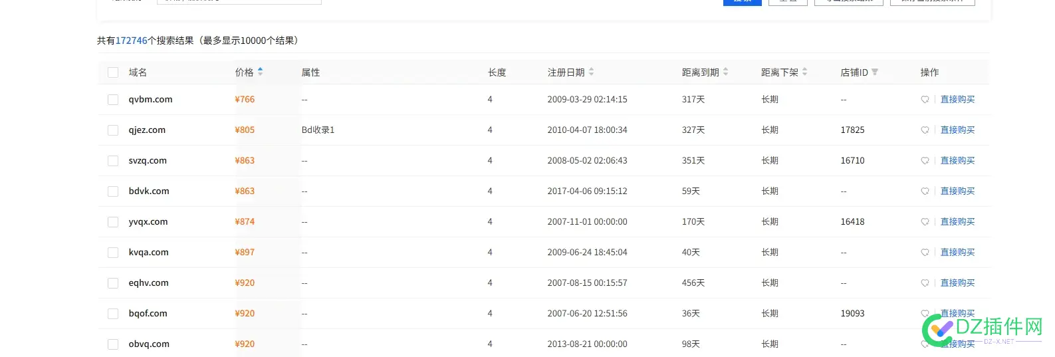Click the 域名 column header
This screenshot has height=357, width=1055.
[x=138, y=72]
